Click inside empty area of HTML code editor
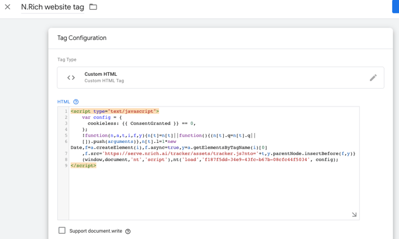Image resolution: width=399 pixels, height=239 pixels. pyautogui.click(x=214, y=193)
